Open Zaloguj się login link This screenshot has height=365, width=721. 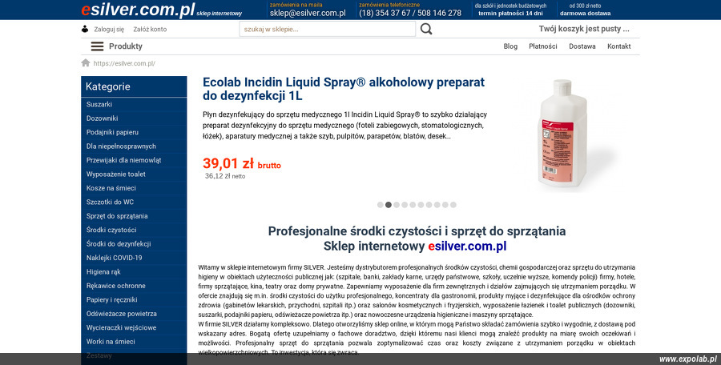tap(109, 29)
